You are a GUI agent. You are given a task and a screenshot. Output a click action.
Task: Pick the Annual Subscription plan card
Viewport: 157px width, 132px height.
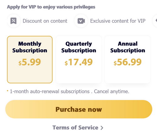(x=127, y=59)
